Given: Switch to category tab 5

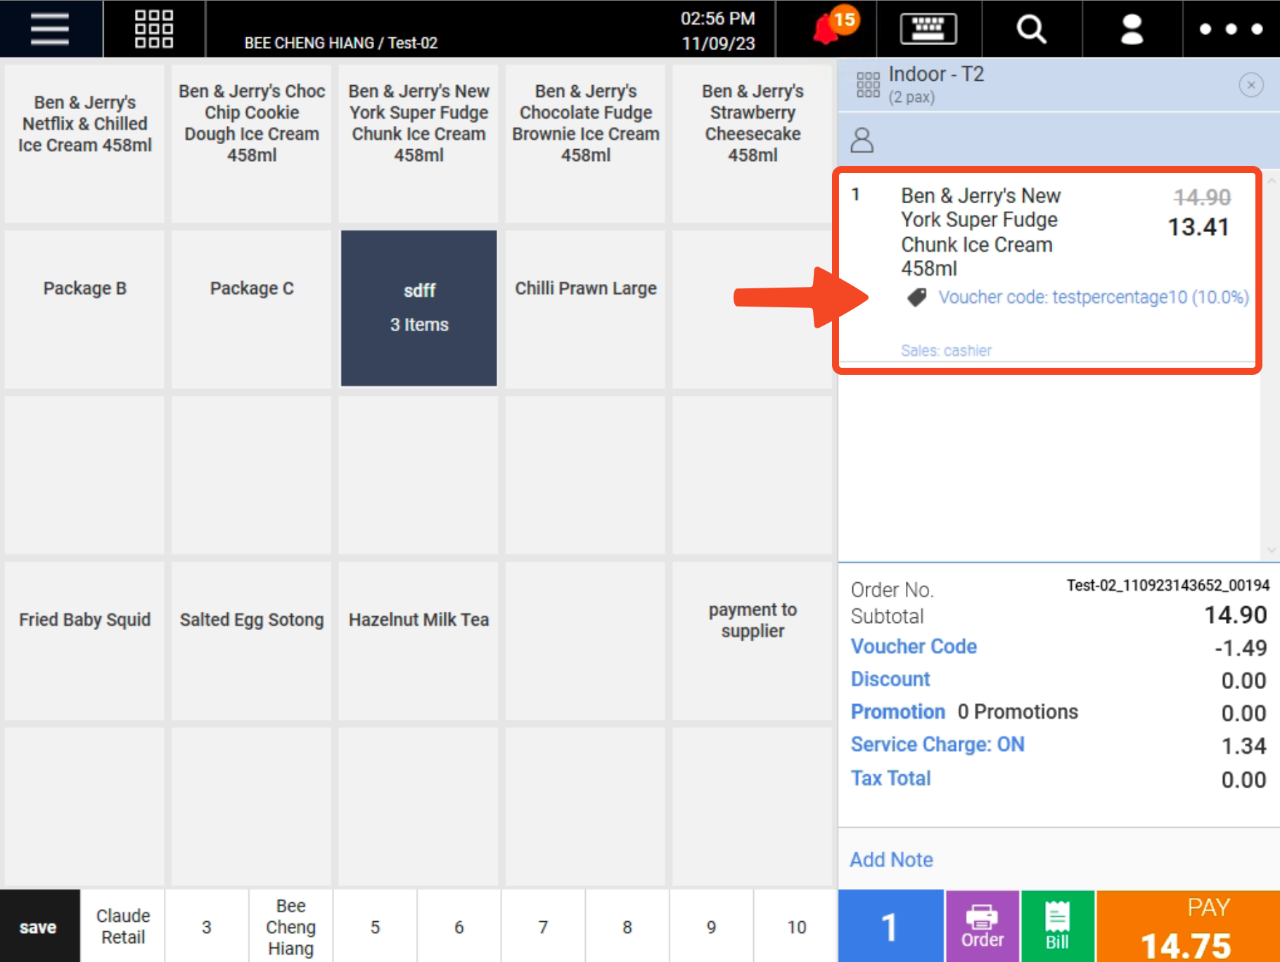Looking at the screenshot, I should (x=375, y=926).
